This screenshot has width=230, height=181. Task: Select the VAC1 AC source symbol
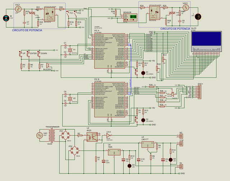point(18,9)
